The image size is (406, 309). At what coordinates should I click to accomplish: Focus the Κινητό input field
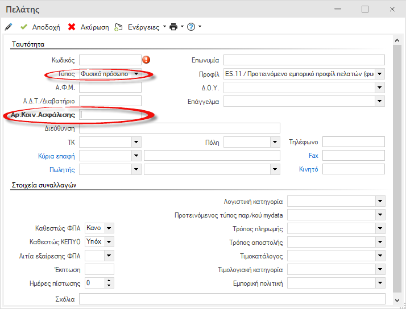tap(354, 169)
